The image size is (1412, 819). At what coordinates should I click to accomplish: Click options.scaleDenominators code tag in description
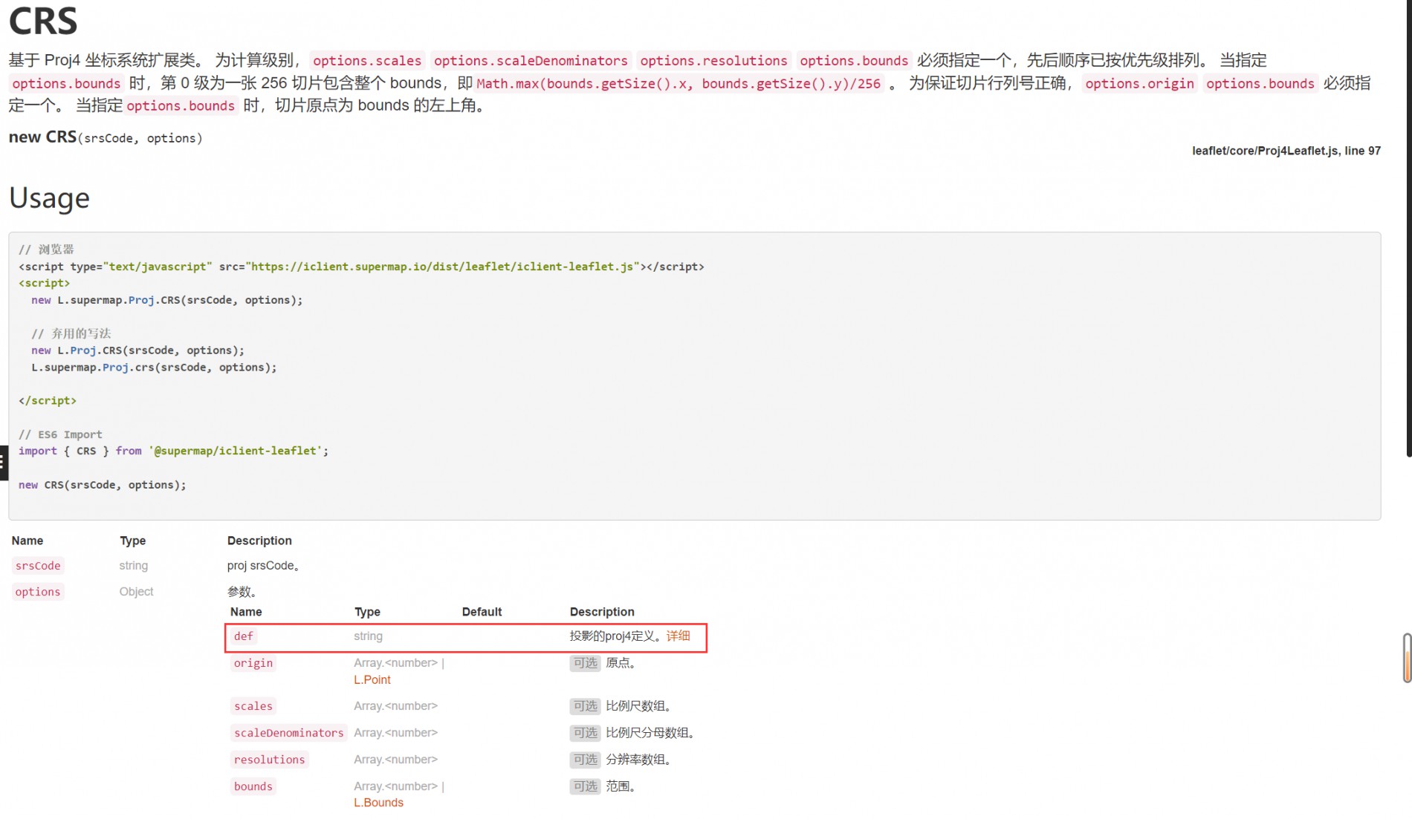click(531, 61)
